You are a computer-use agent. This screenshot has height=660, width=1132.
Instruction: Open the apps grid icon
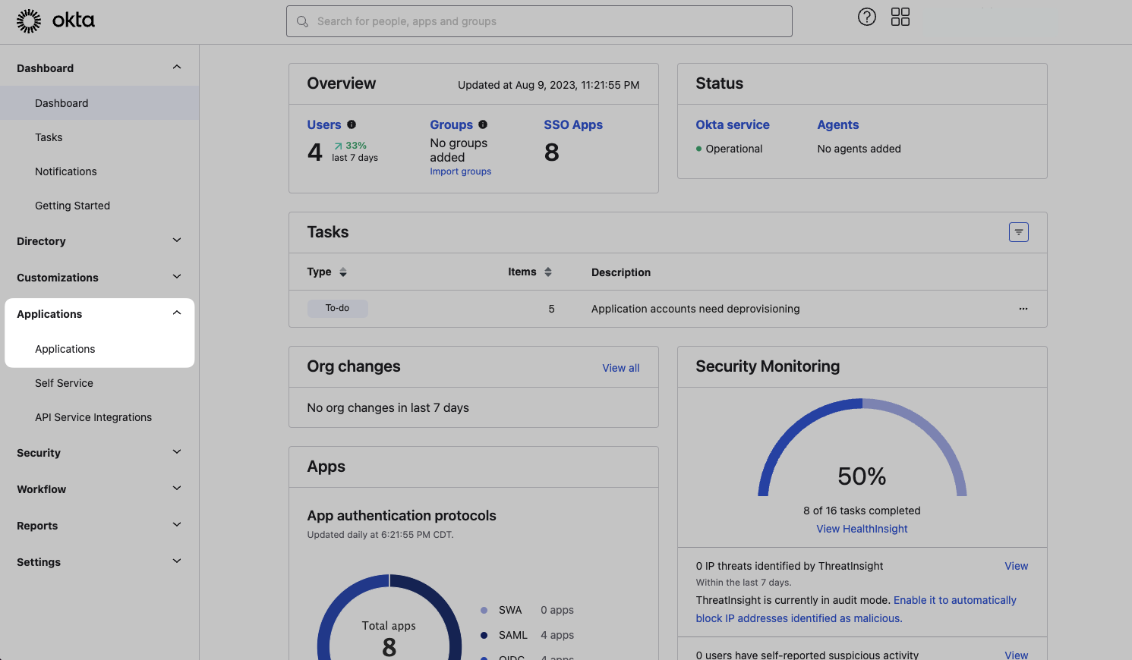tap(900, 17)
